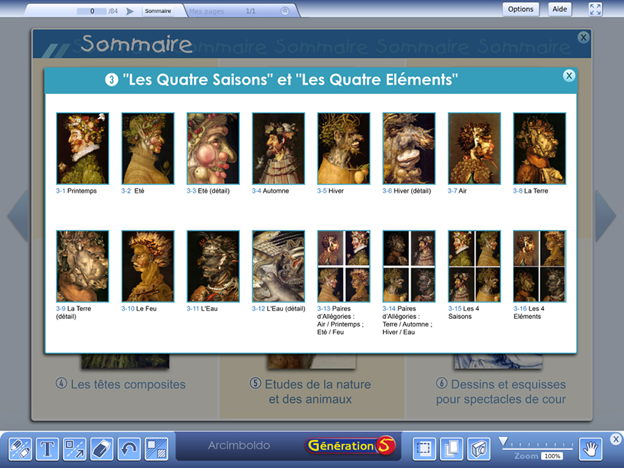Open the 3-16 Les 4 Eléments thumbnail
This screenshot has height=468, width=624.
(x=539, y=266)
